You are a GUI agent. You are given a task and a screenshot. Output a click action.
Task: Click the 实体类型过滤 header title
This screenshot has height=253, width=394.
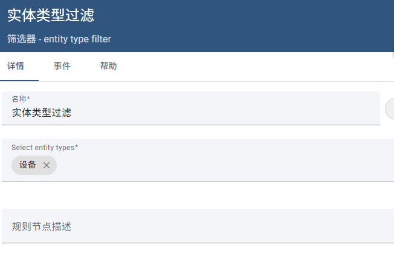tap(51, 15)
